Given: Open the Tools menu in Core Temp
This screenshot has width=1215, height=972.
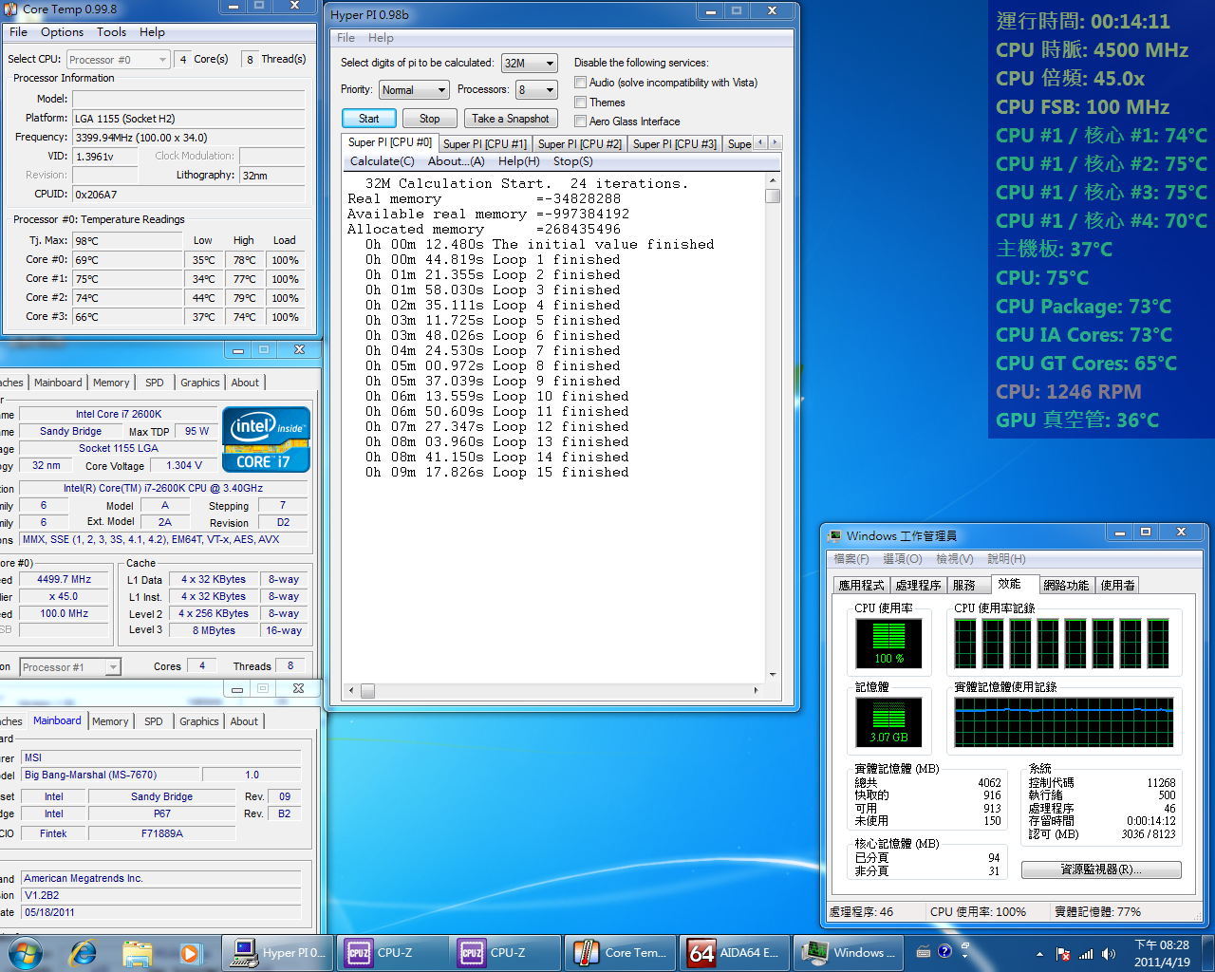Looking at the screenshot, I should click(111, 32).
